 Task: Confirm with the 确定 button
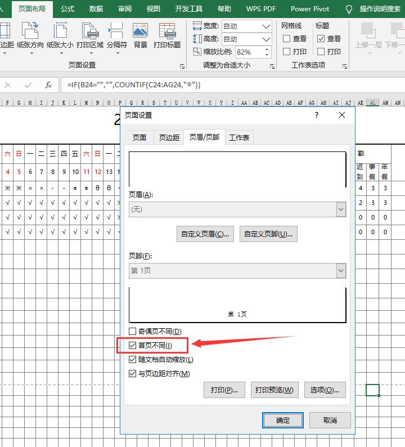(283, 420)
